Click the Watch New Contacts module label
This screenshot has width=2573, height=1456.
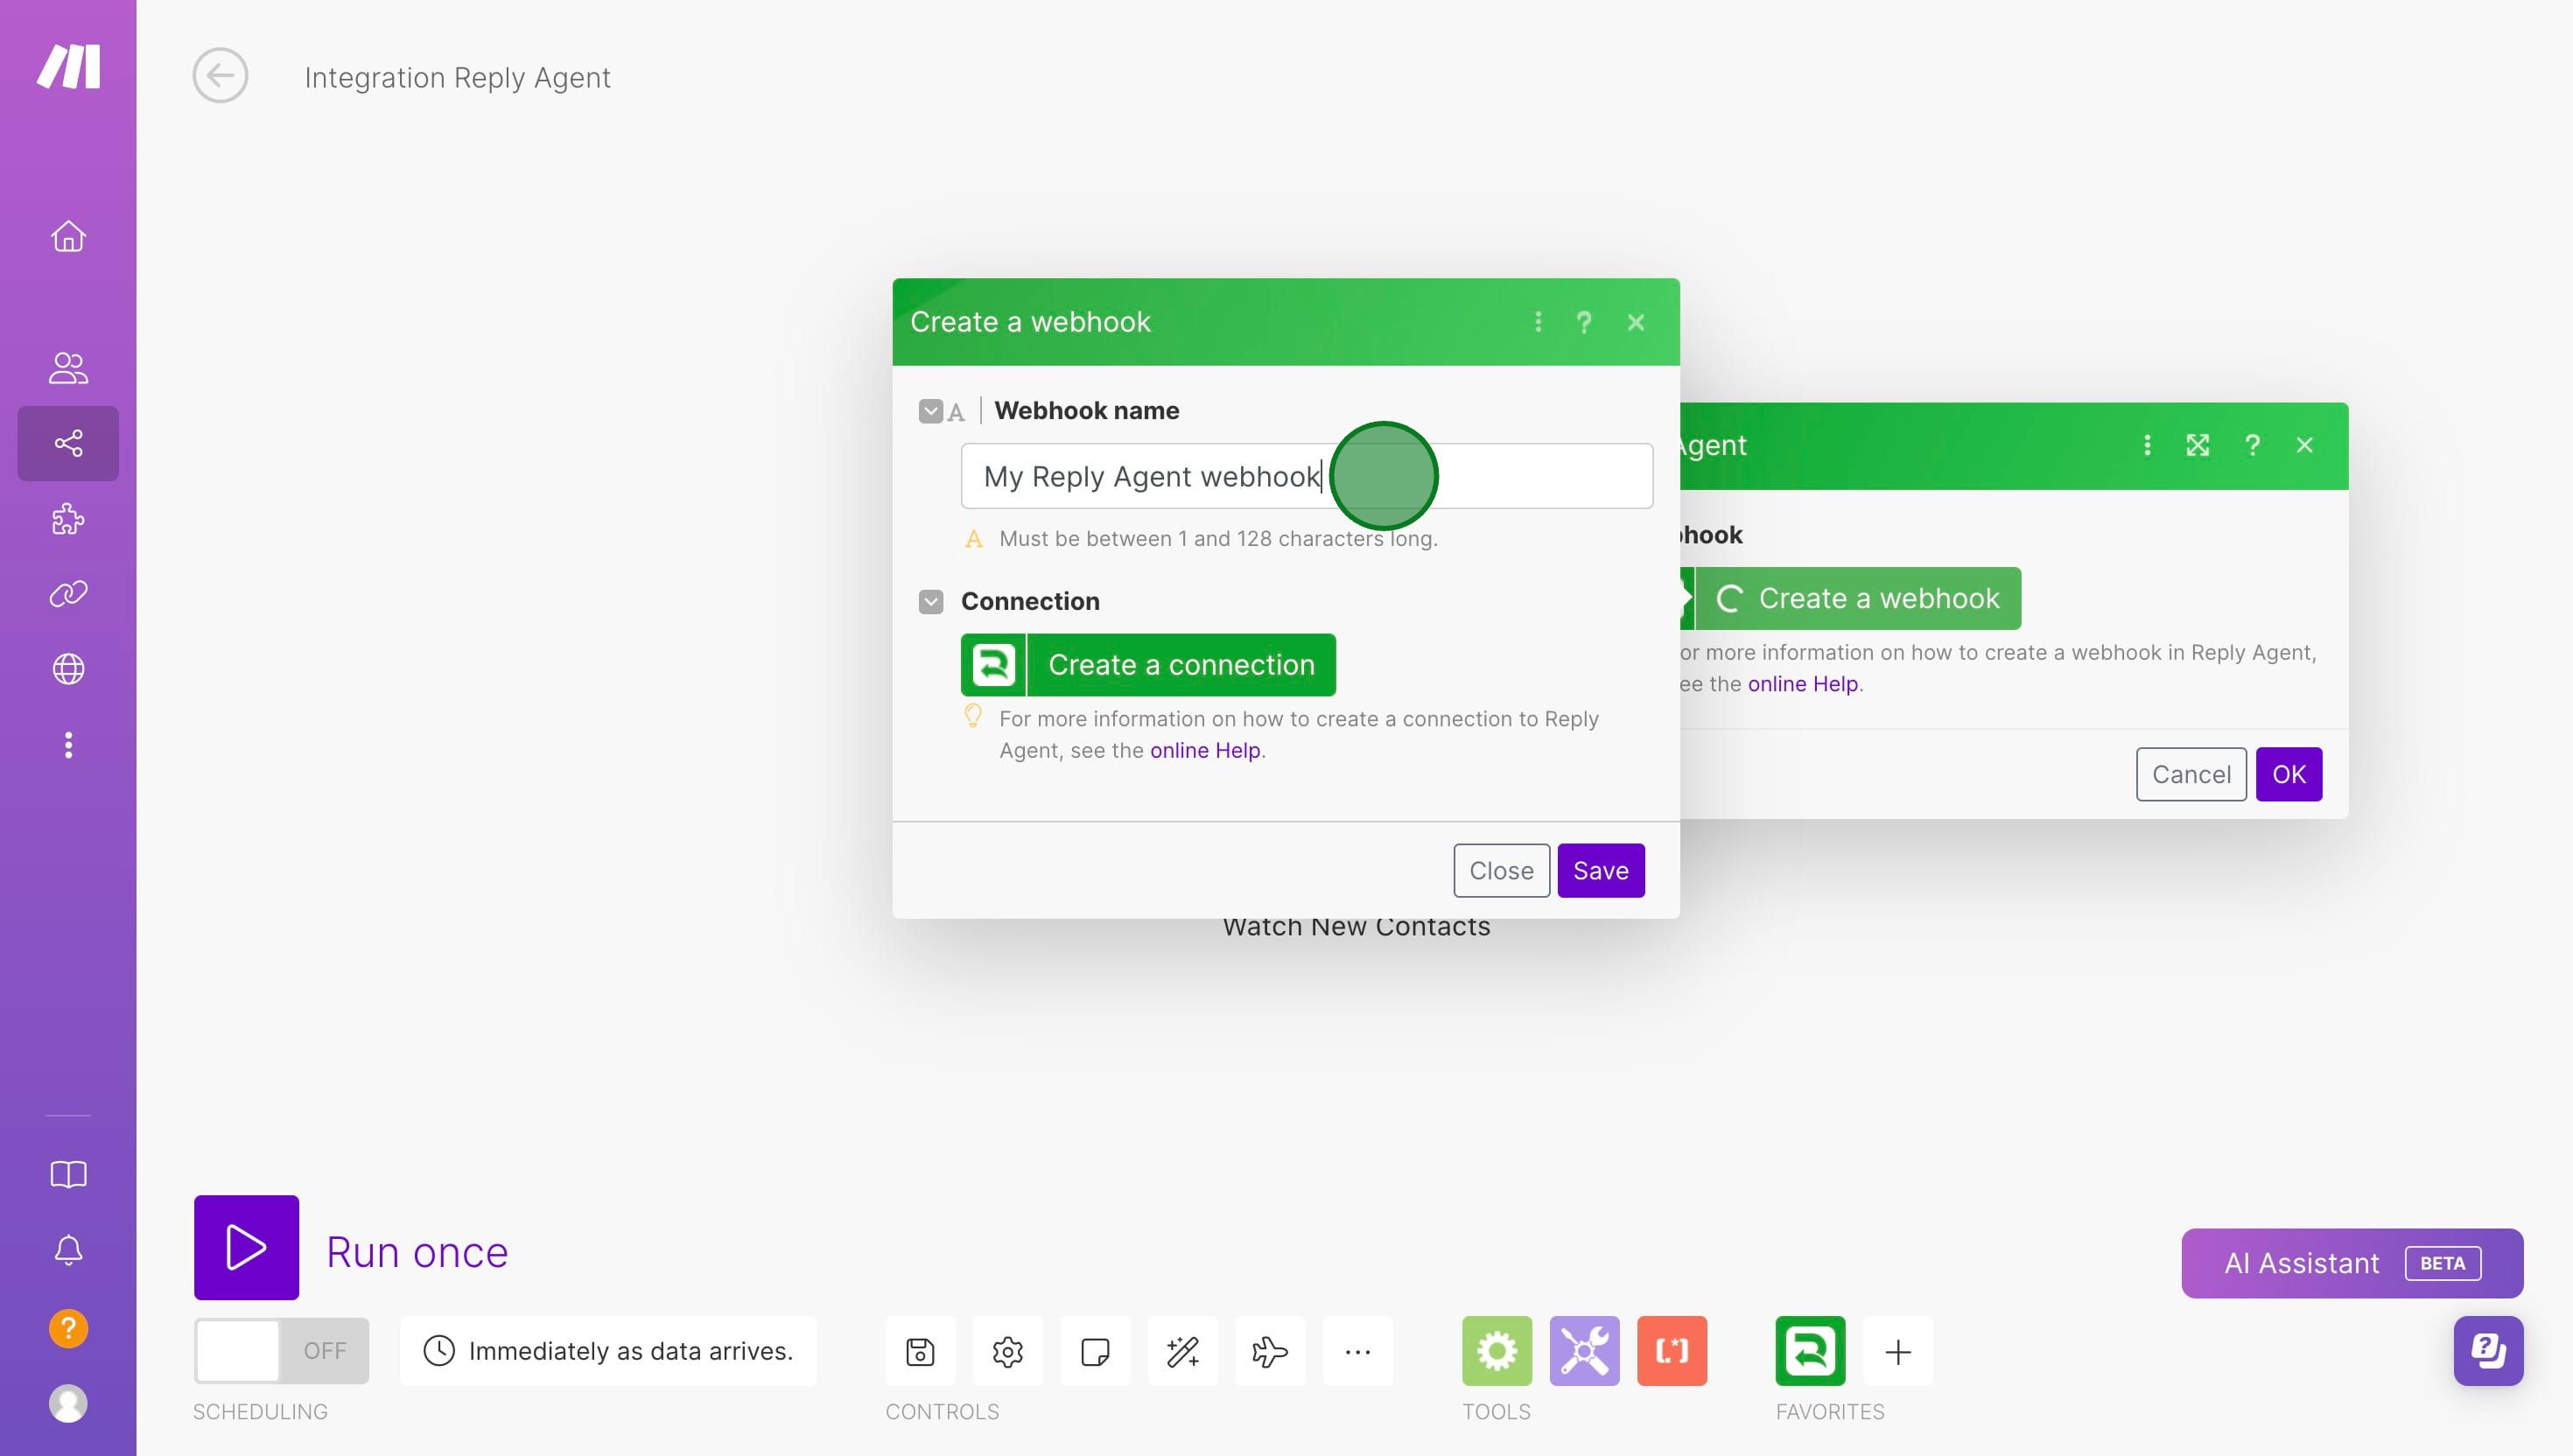[1356, 928]
